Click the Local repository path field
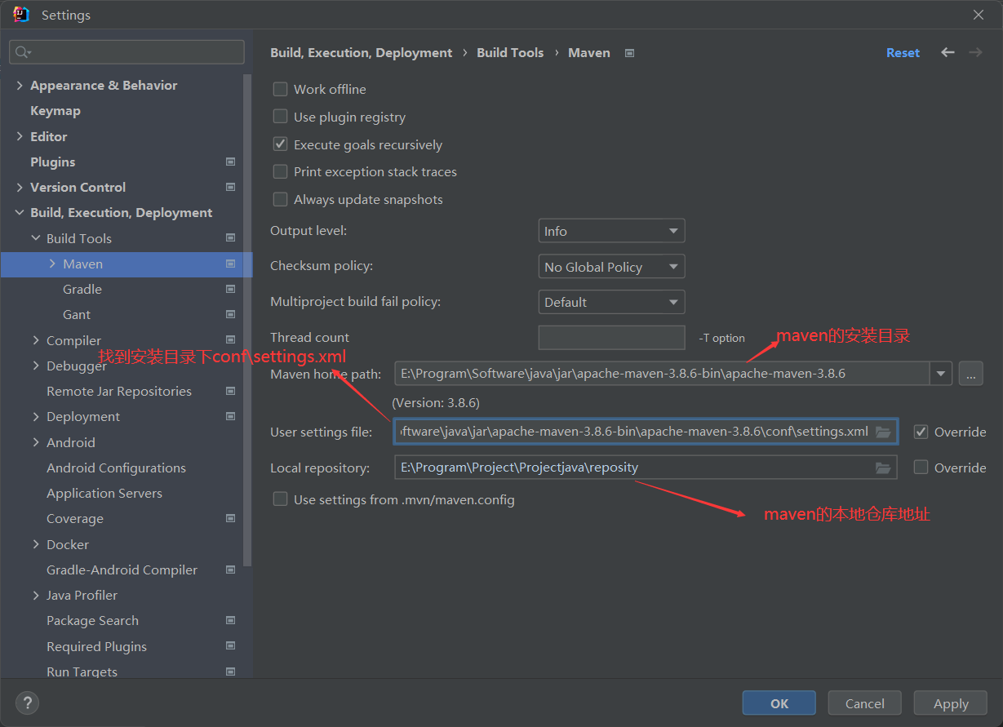Image resolution: width=1003 pixels, height=727 pixels. click(x=646, y=468)
